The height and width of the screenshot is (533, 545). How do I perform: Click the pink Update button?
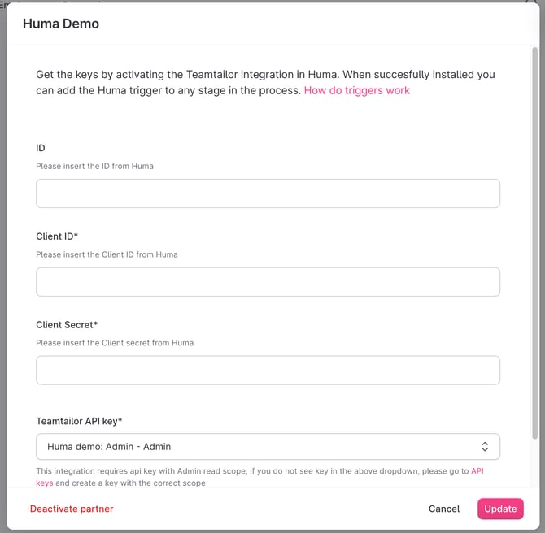point(500,509)
